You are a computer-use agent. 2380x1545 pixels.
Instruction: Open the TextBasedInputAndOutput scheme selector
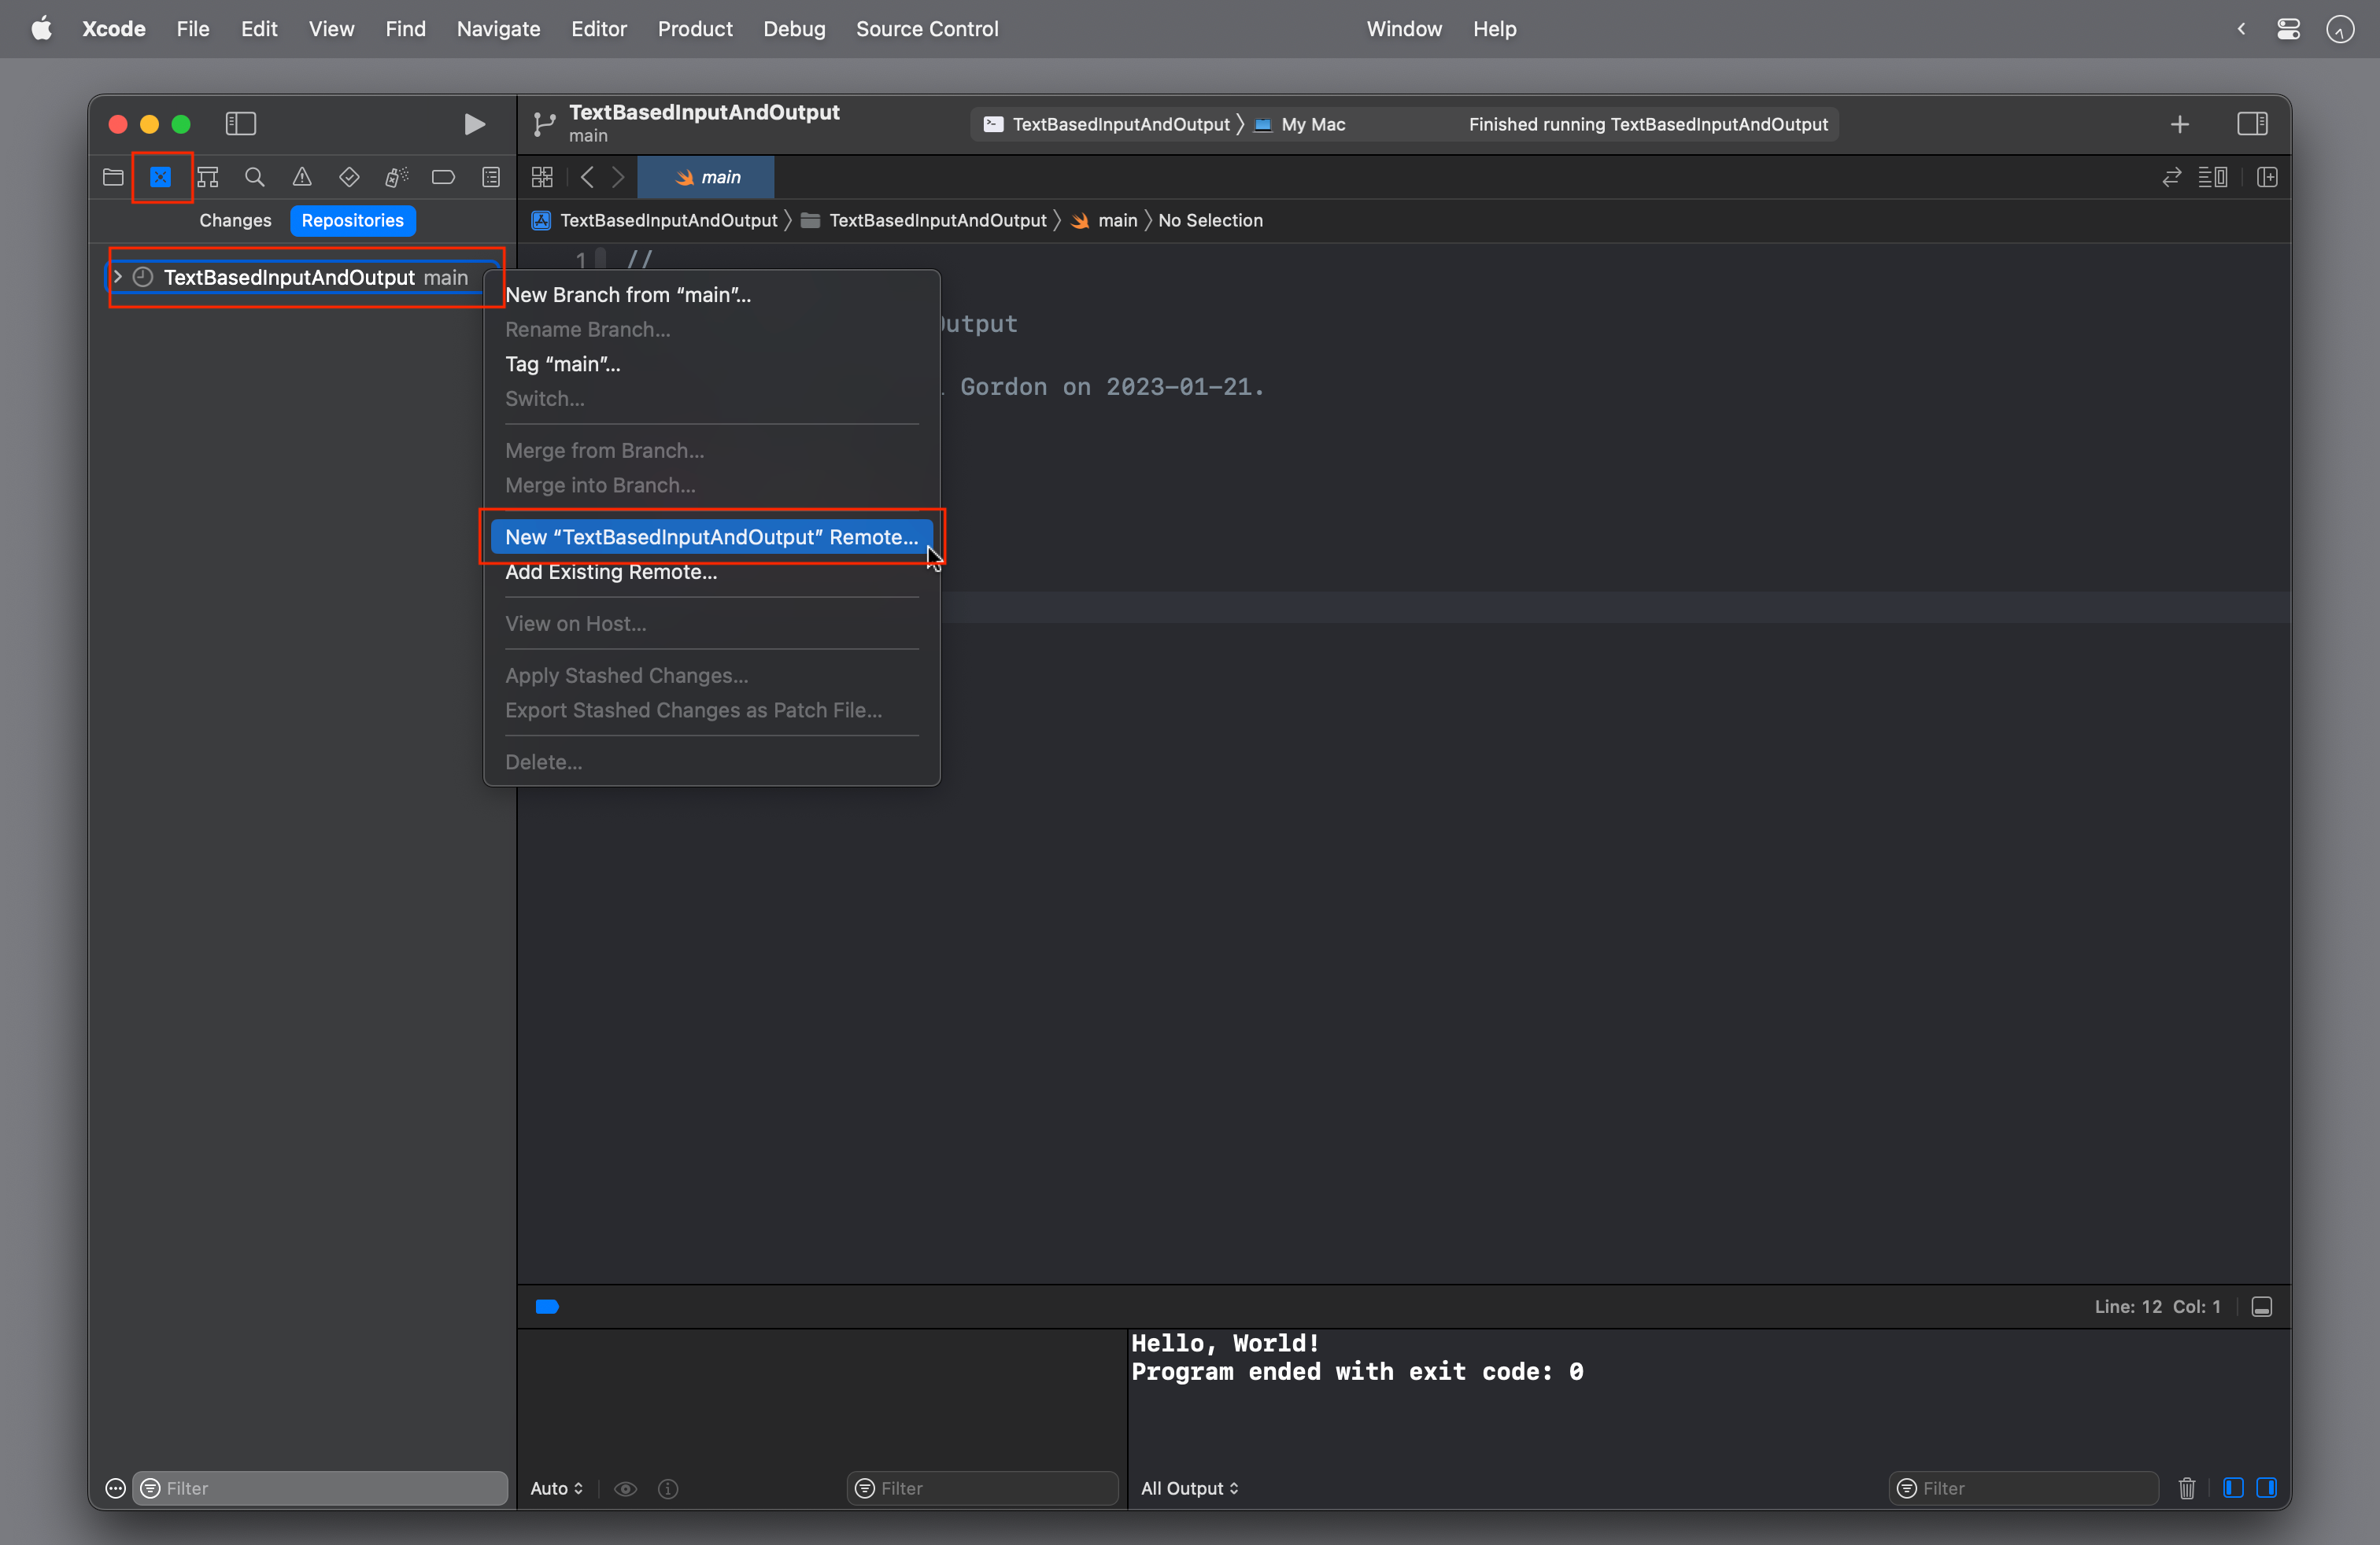point(1107,124)
